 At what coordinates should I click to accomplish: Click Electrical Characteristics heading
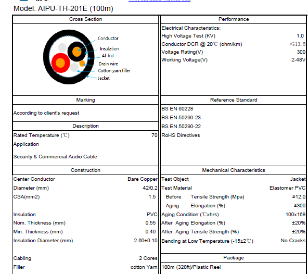(x=191, y=28)
